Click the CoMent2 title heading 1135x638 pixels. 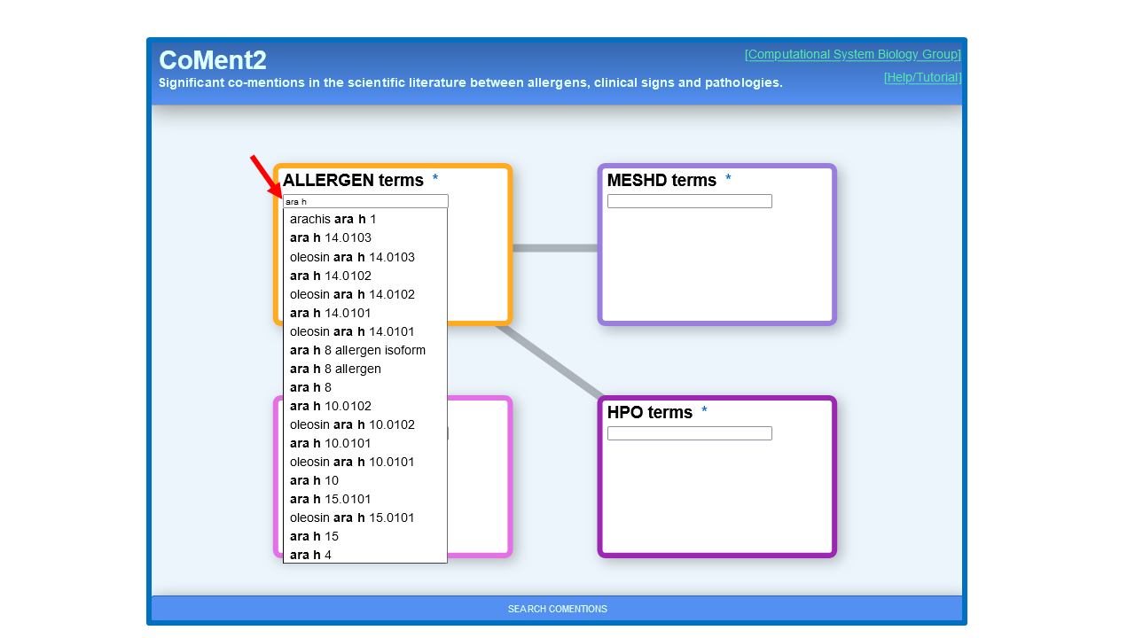pos(213,60)
